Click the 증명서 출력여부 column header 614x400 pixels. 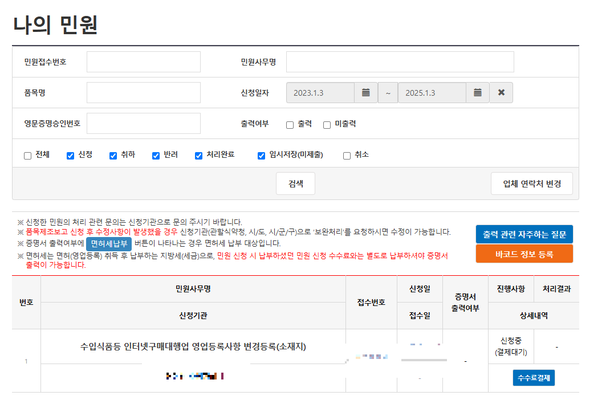(465, 302)
